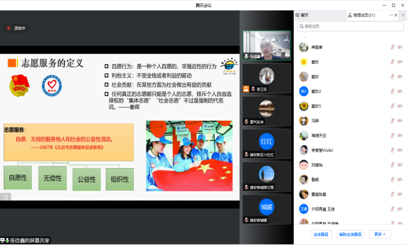Toggle the microphone icon for 冯骅
The image size is (407, 245).
393,121
